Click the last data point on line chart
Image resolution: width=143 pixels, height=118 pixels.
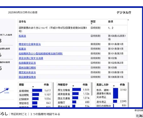click(7, 89)
